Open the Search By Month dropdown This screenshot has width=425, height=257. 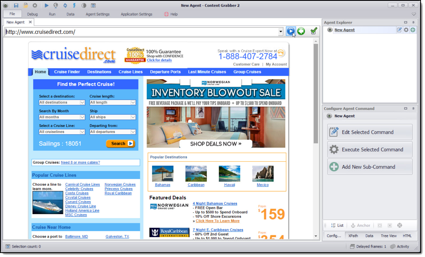[x=62, y=117]
